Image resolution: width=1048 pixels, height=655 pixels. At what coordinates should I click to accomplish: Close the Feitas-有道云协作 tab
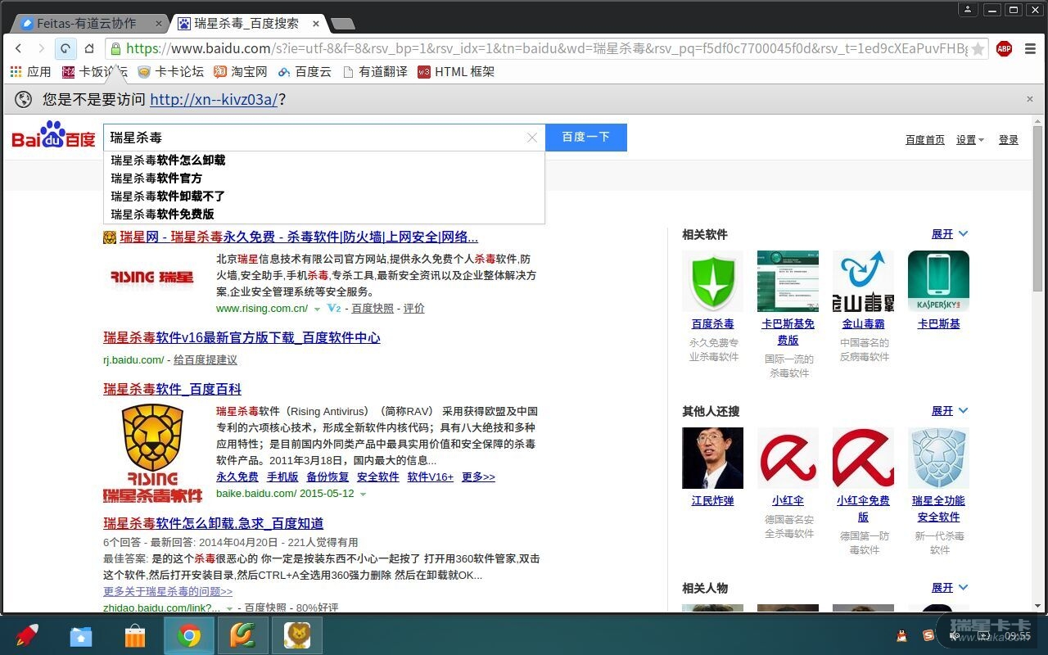click(158, 24)
